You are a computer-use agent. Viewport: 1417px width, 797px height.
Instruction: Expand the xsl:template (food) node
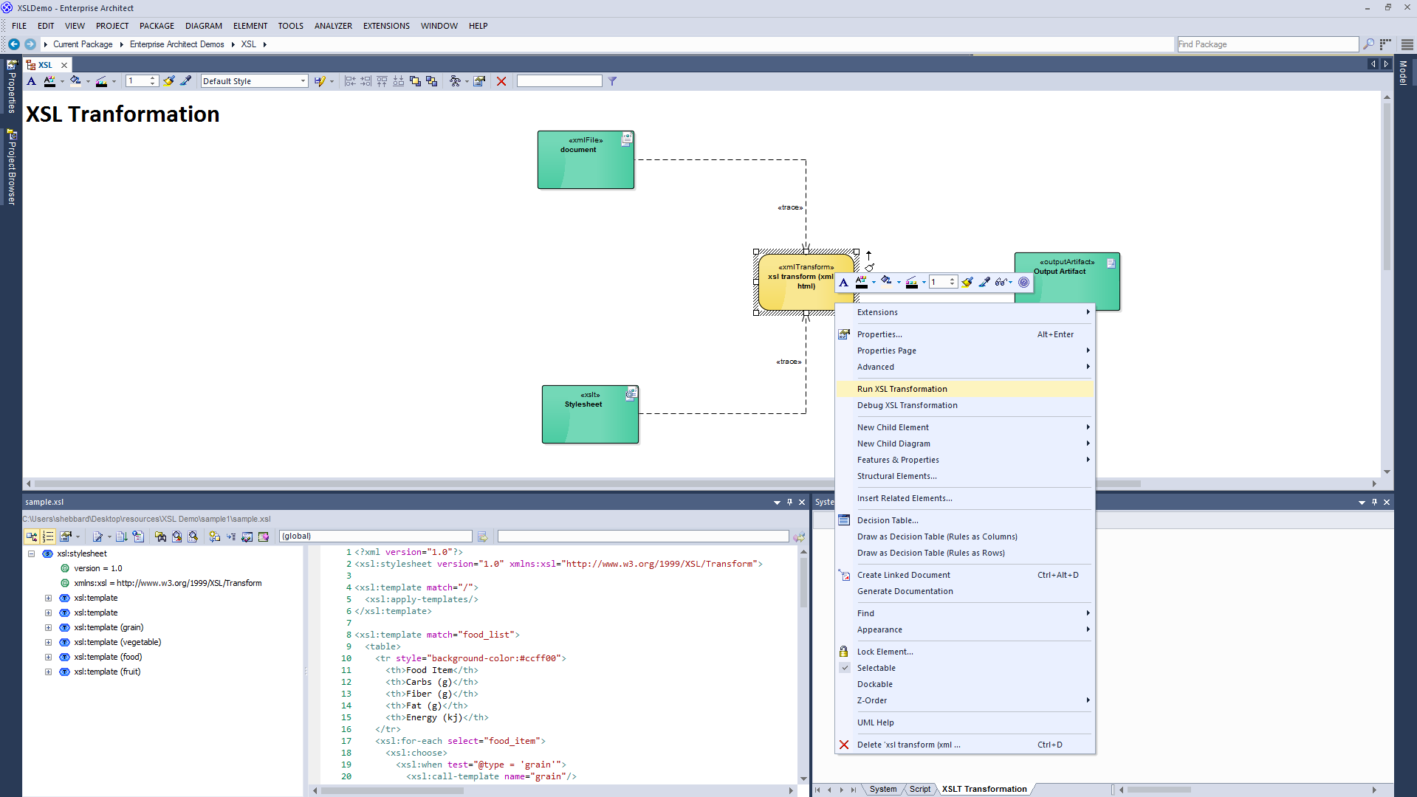pos(49,657)
